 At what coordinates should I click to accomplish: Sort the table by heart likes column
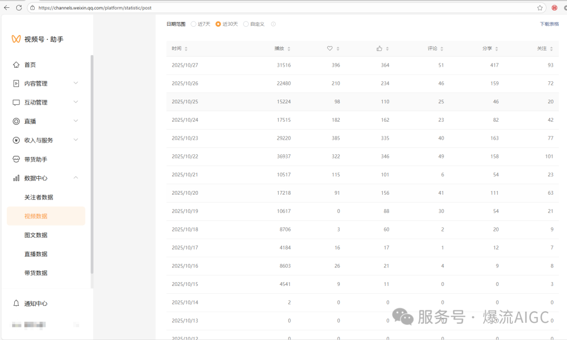[x=338, y=49]
